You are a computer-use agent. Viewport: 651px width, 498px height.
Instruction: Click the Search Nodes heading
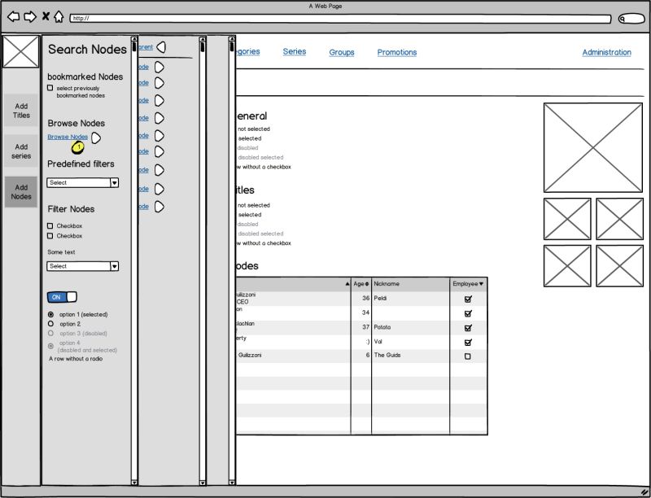87,50
